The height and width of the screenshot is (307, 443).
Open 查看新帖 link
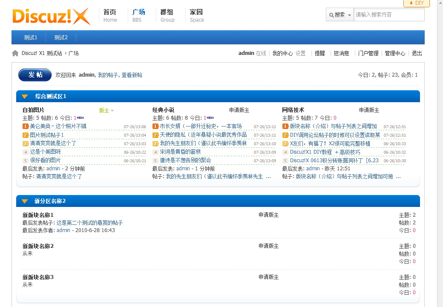(x=132, y=75)
